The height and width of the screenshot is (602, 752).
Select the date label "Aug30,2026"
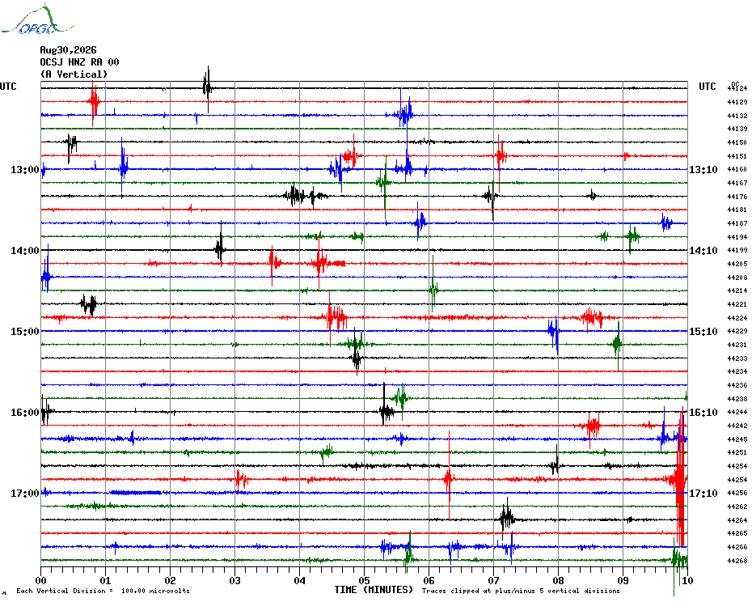tap(68, 50)
